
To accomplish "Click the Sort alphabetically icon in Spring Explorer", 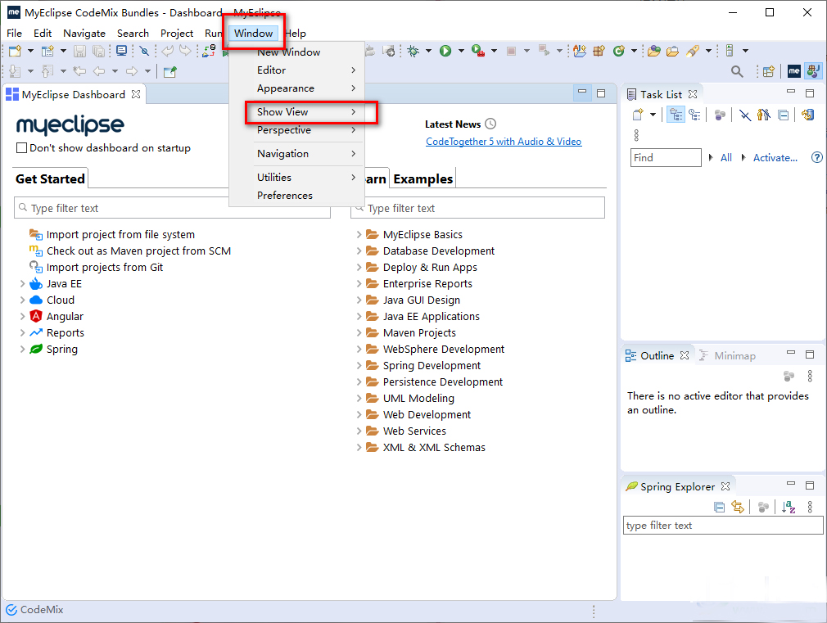I will pos(789,508).
